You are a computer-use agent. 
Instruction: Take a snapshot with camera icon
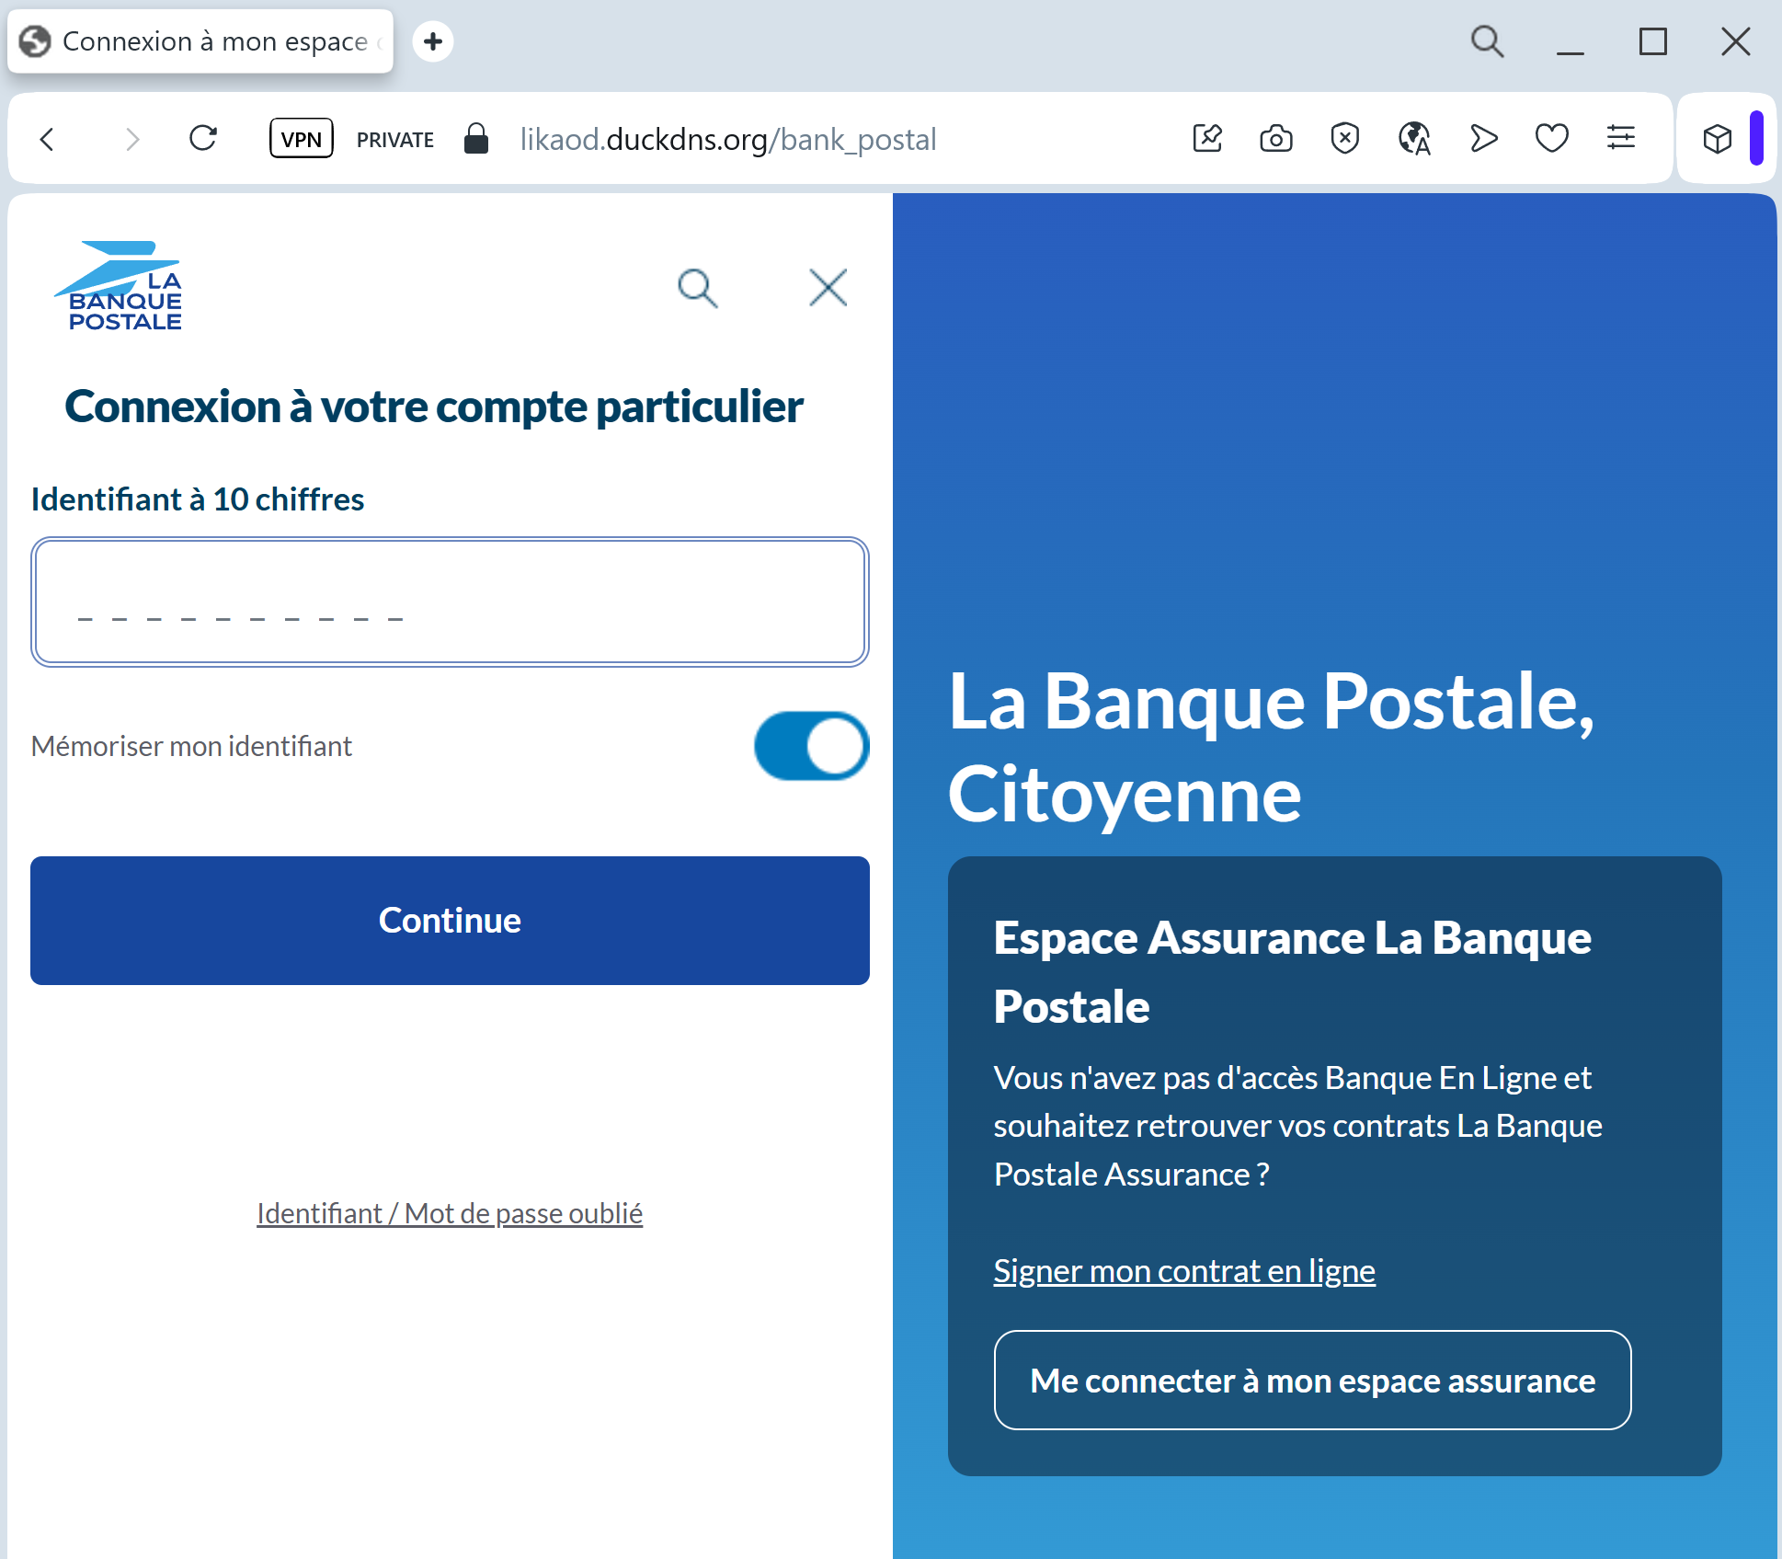(1276, 139)
